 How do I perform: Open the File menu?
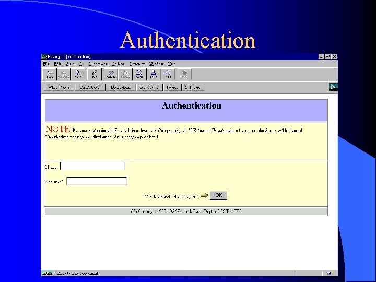click(x=46, y=64)
